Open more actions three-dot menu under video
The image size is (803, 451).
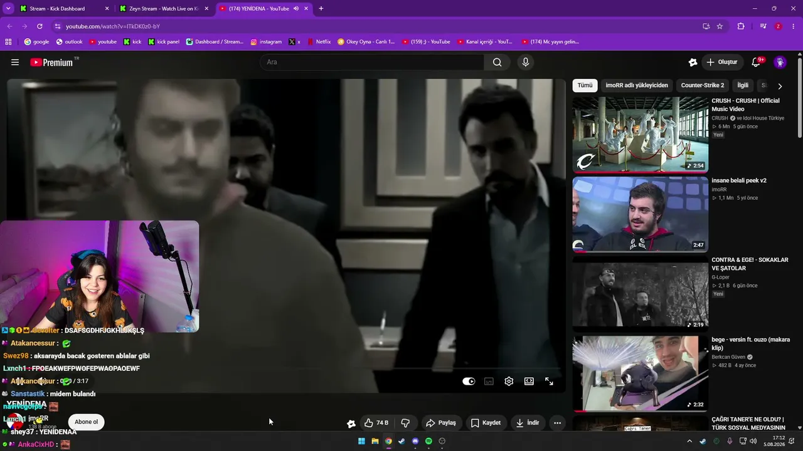tap(557, 423)
